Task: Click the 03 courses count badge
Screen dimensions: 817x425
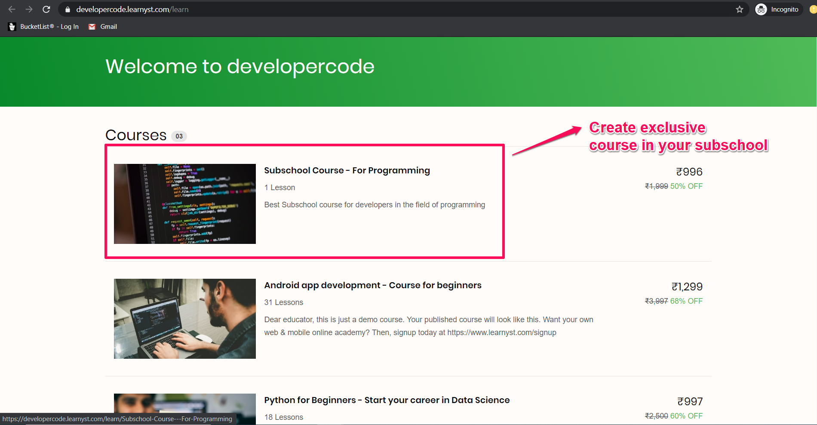Action: 179,136
